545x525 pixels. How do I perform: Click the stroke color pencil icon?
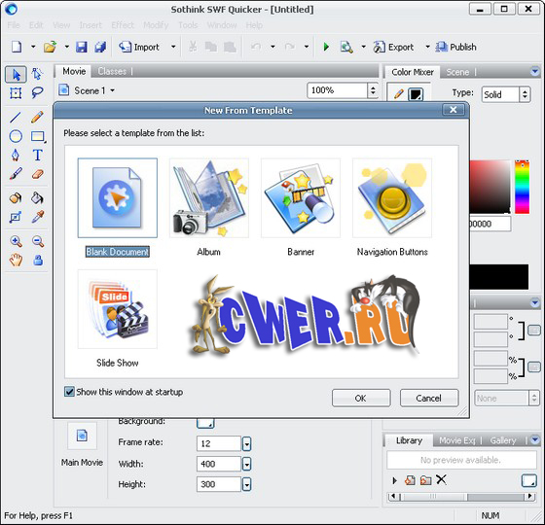click(x=399, y=93)
